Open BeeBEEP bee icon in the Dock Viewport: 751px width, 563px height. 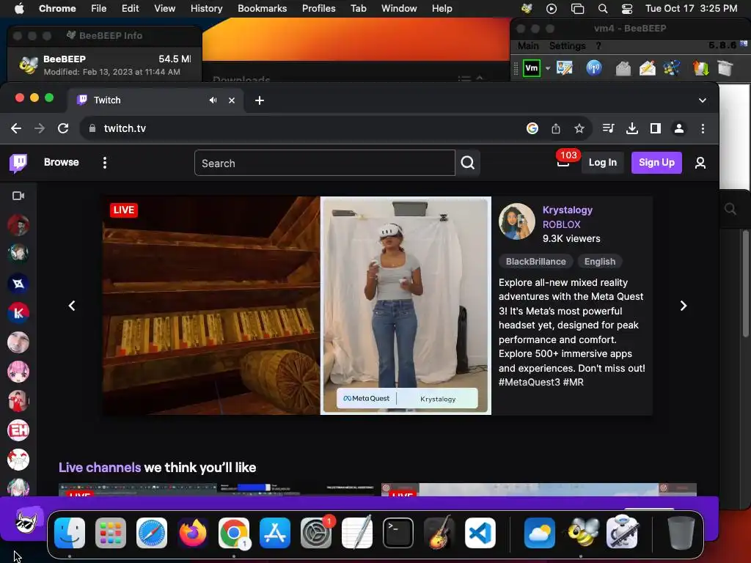coord(583,532)
